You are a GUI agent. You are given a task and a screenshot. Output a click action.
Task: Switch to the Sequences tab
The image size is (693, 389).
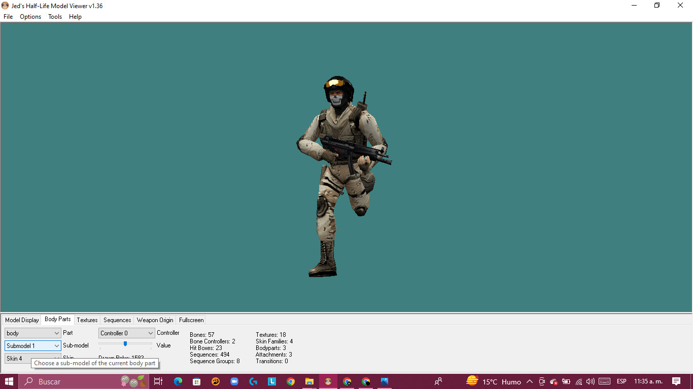coord(117,320)
